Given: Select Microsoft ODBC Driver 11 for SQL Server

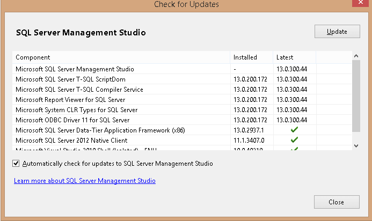Looking at the screenshot, I should pyautogui.click(x=182, y=120).
